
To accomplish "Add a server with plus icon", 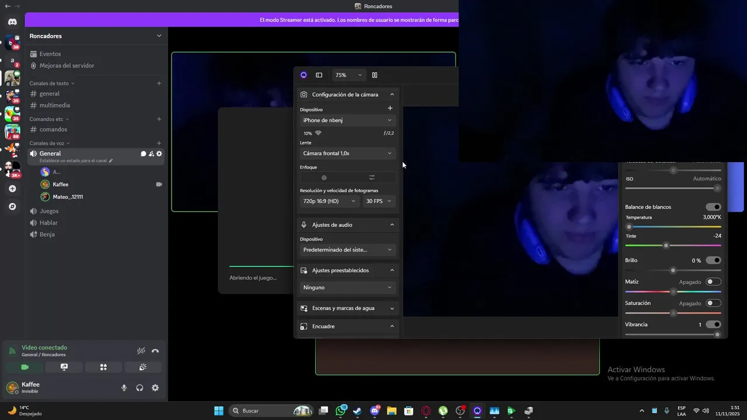I will coord(12,188).
